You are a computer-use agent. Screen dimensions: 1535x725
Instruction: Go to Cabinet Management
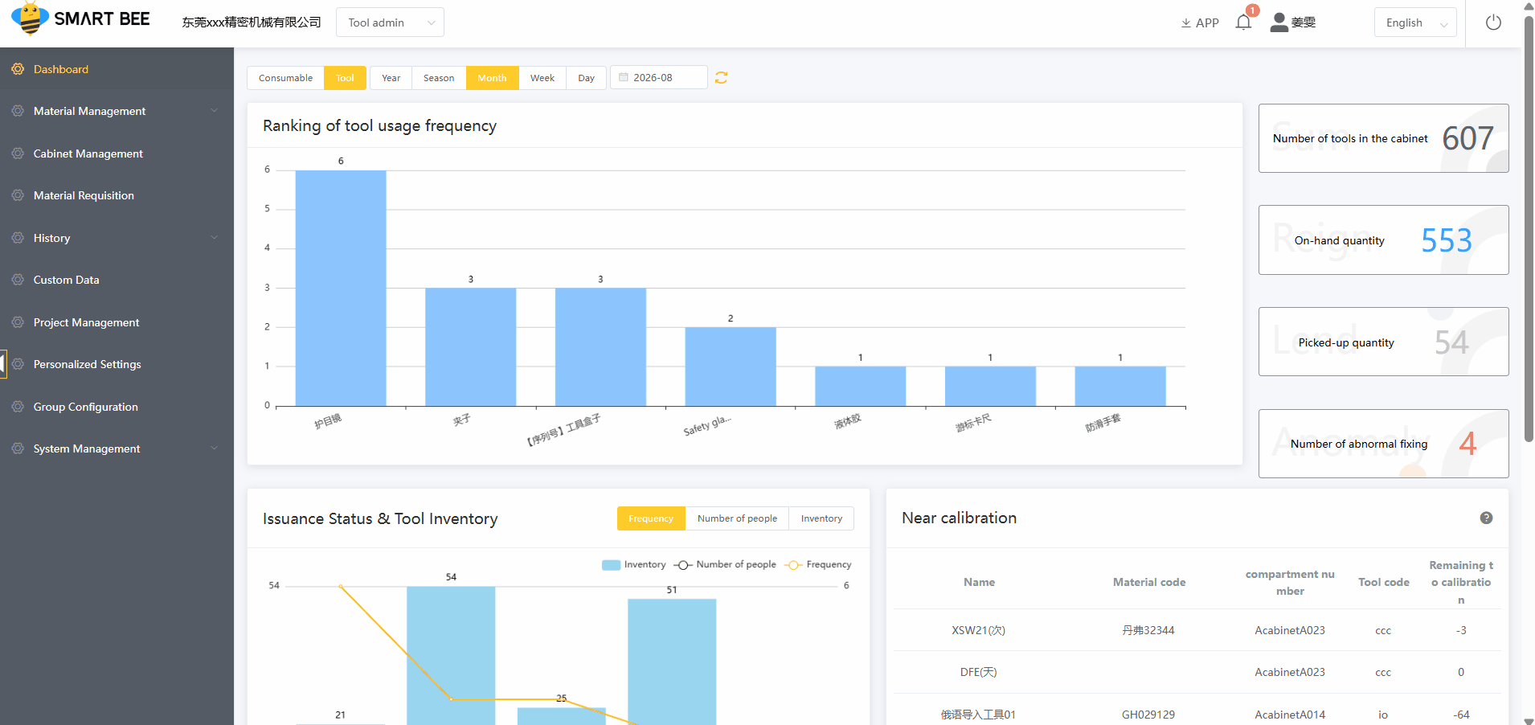(117, 154)
